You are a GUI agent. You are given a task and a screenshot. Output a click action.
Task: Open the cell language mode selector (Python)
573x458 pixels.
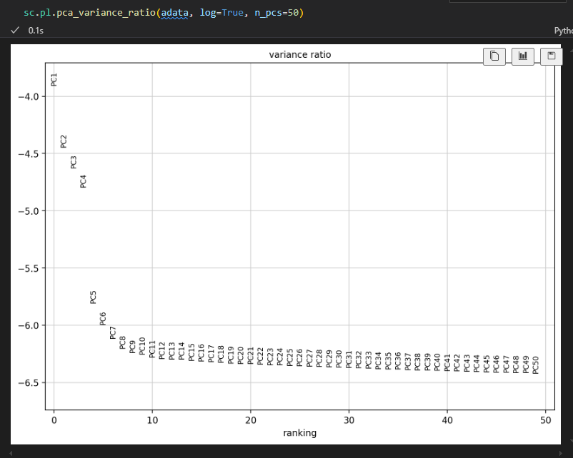coord(564,31)
